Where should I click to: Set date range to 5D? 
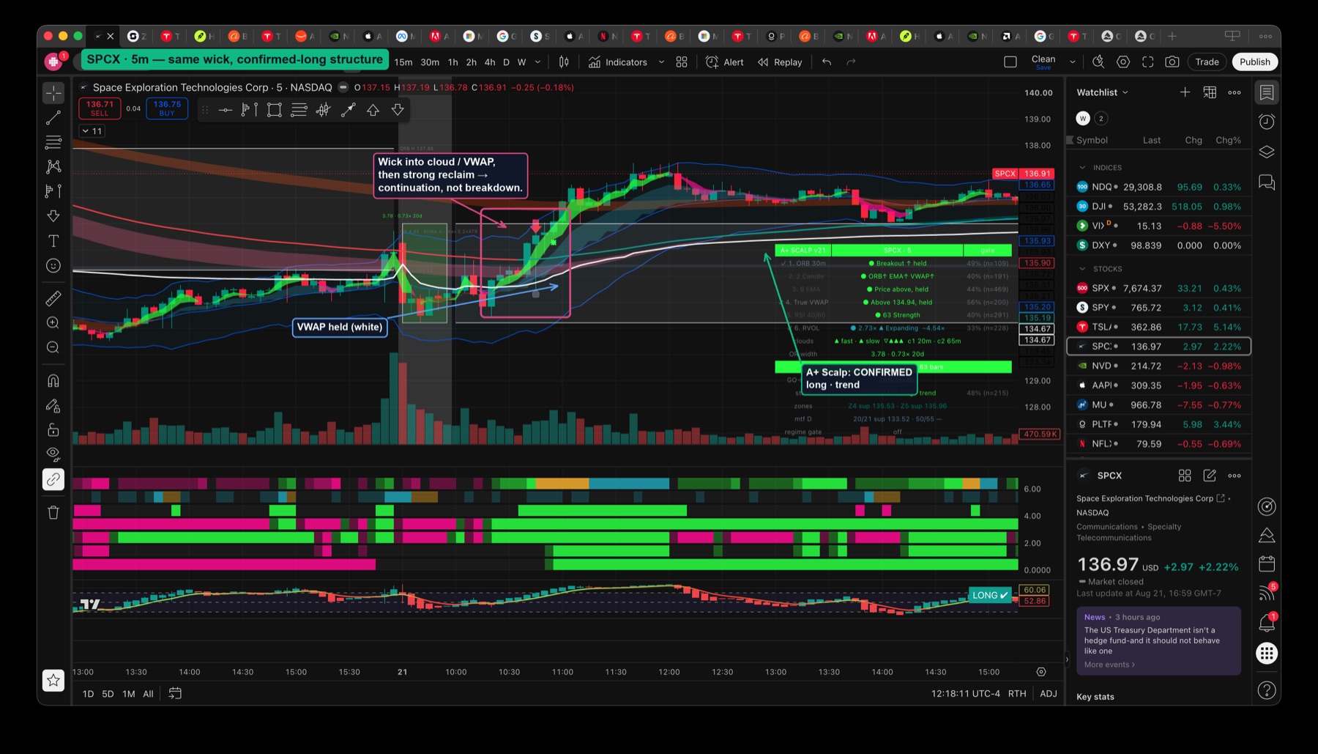[108, 694]
